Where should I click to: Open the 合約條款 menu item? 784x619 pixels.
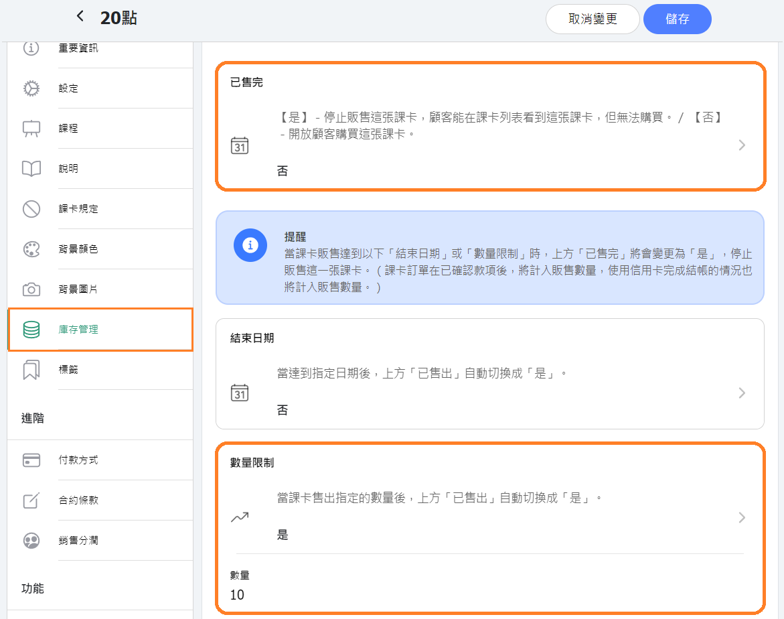[78, 500]
